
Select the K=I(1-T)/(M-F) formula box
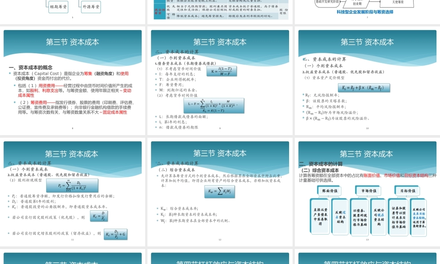click(221, 70)
